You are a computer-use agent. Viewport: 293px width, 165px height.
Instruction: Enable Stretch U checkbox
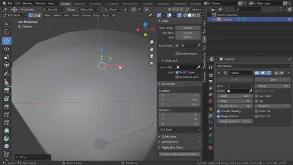[x=256, y=111]
